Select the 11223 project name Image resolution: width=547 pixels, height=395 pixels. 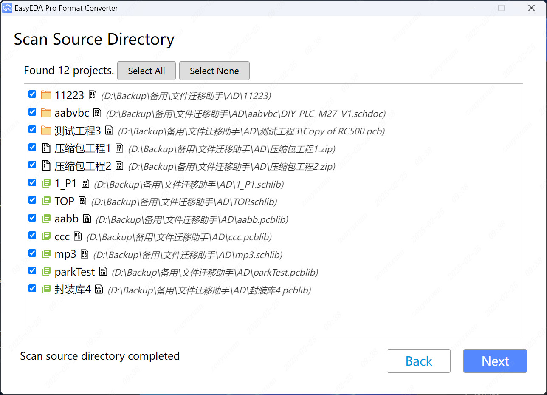pyautogui.click(x=70, y=95)
